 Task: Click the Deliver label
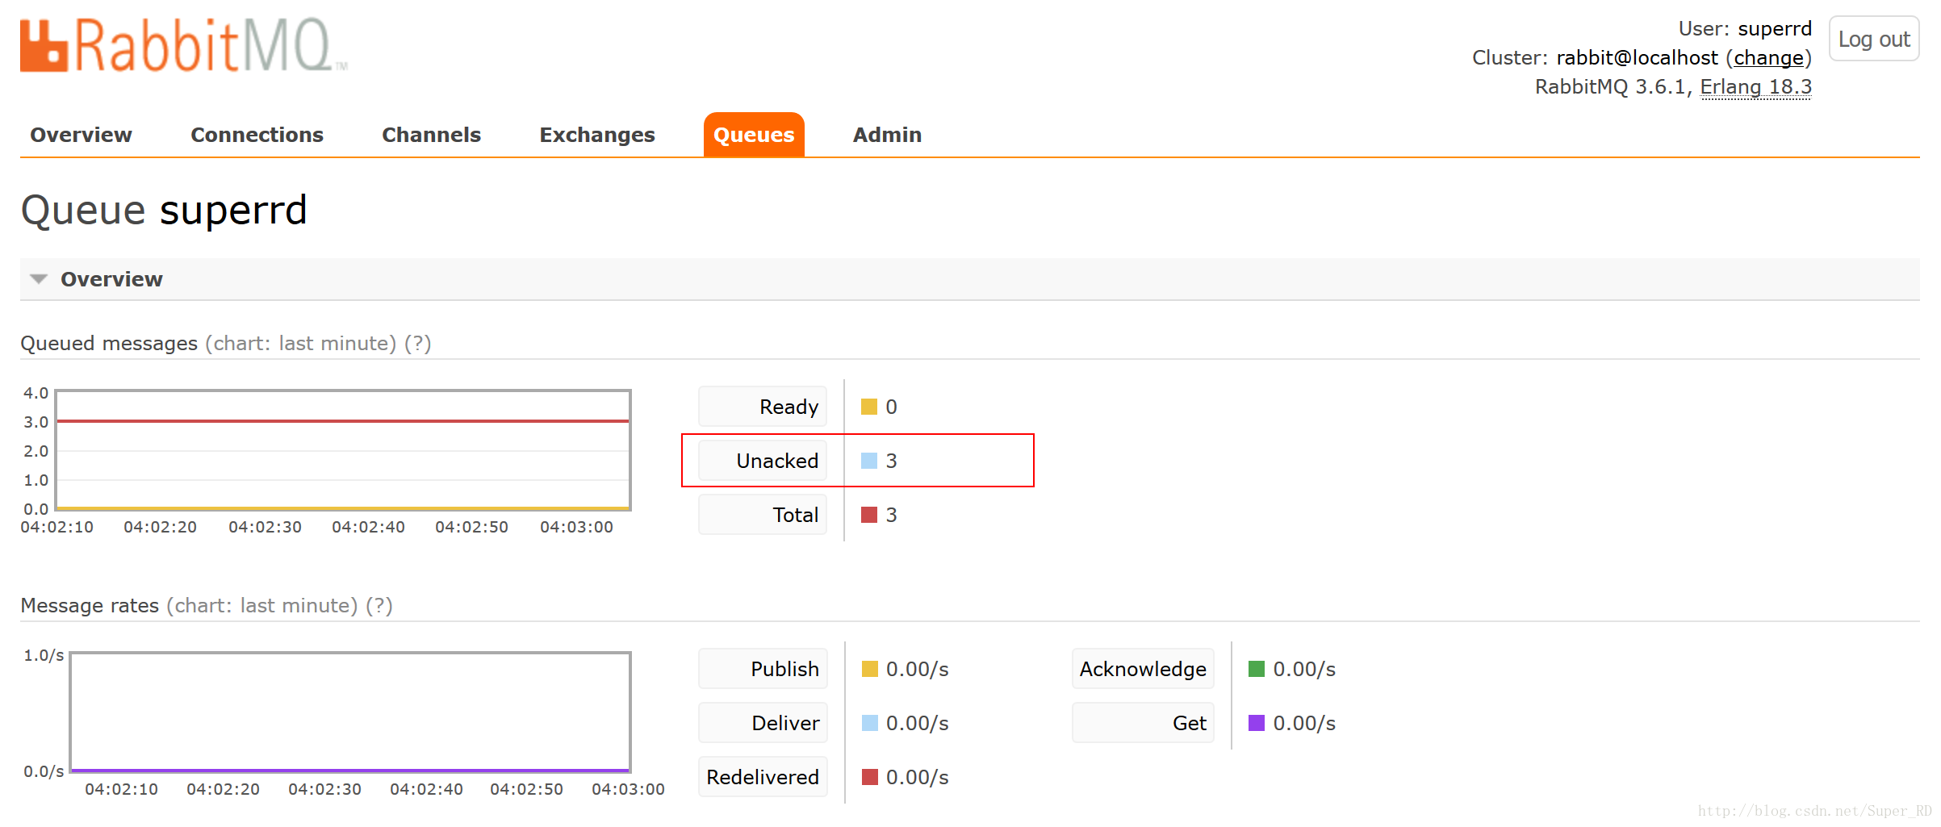pyautogui.click(x=763, y=723)
